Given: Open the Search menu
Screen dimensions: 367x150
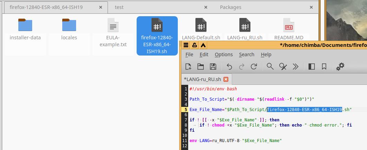Looking at the screenshot, I should coord(247,54).
